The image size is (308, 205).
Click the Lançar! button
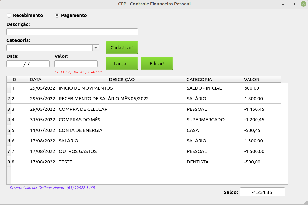[x=122, y=63]
